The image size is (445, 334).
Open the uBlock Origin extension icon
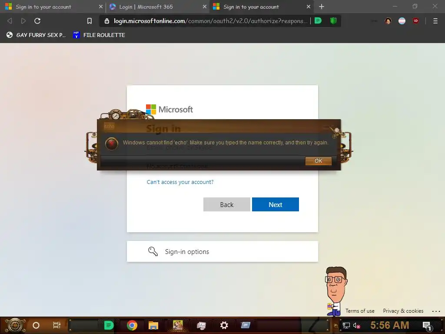pyautogui.click(x=416, y=21)
